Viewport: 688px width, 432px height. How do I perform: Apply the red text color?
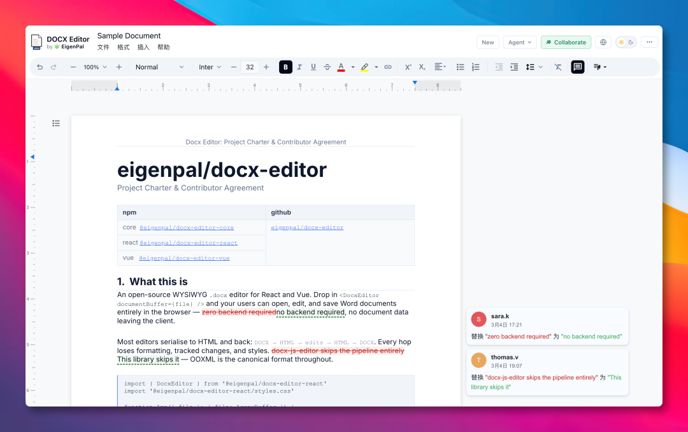coord(341,67)
